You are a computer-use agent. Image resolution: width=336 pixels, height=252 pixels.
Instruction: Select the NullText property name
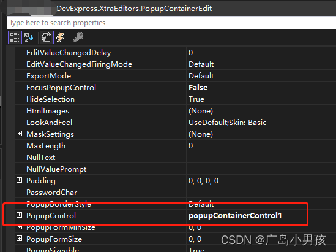(41, 158)
